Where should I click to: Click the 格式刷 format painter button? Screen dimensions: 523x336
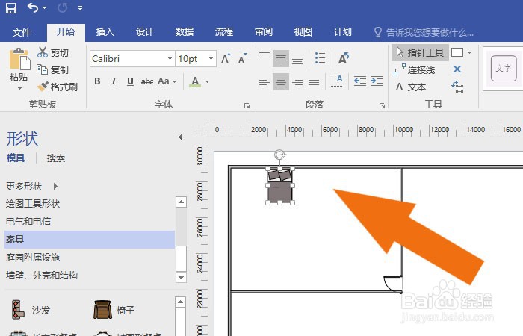pyautogui.click(x=57, y=87)
